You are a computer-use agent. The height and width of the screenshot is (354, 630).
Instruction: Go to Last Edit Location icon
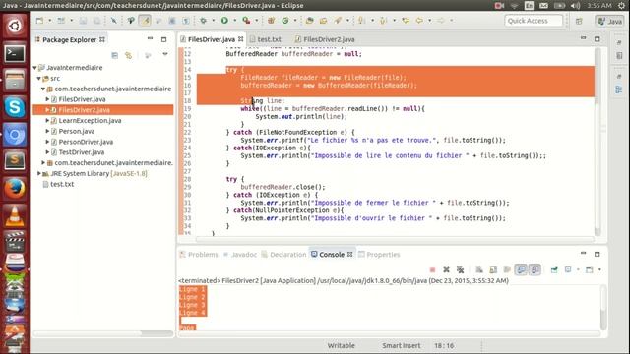click(406, 21)
